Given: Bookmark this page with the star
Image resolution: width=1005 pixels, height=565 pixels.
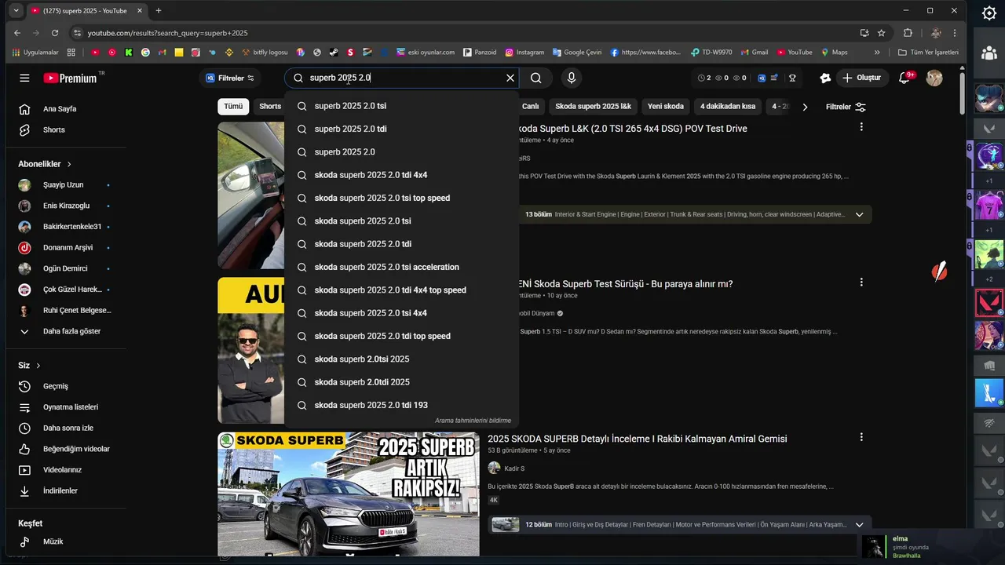Looking at the screenshot, I should click(882, 33).
